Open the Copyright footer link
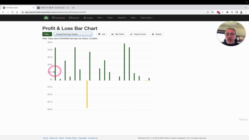 pos(82,138)
